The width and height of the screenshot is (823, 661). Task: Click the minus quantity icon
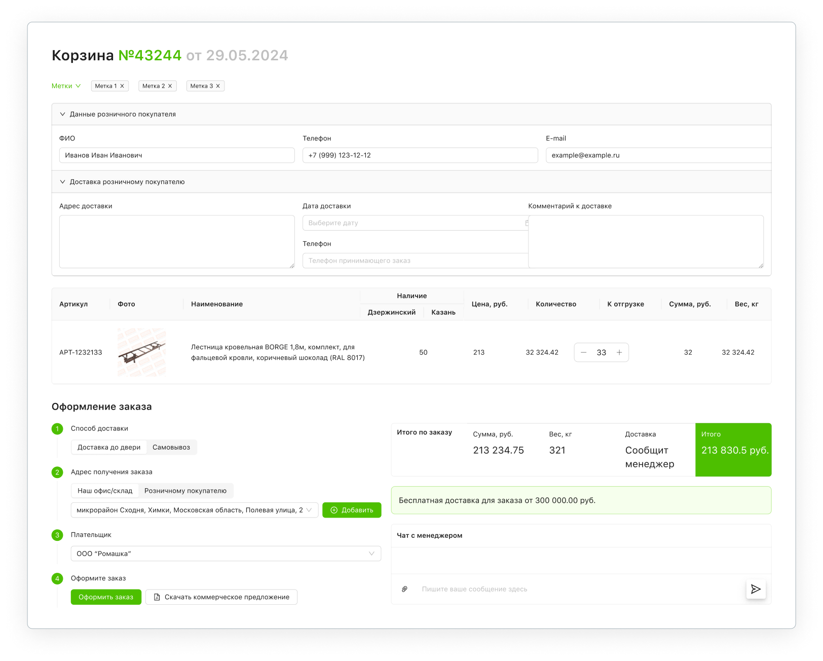click(x=584, y=352)
